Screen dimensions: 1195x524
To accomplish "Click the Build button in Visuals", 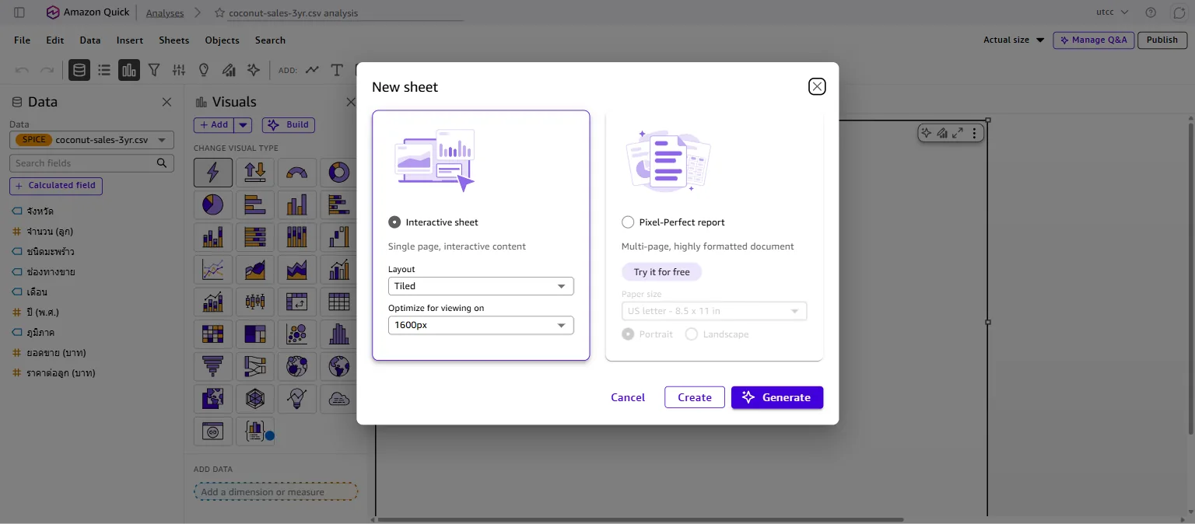I will (x=289, y=124).
